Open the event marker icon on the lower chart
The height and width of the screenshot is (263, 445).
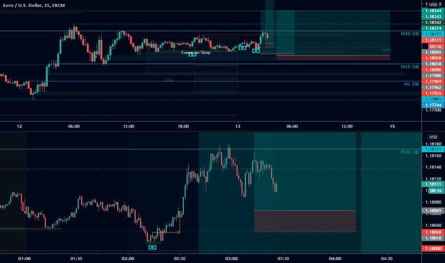point(152,247)
